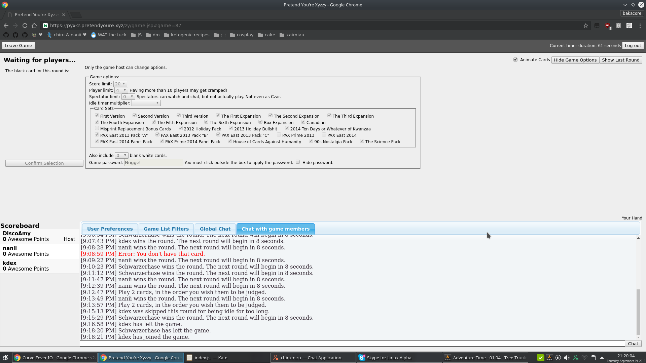Toggle the PAX Prime 2013 card set
Viewport: 646px width, 363px height.
point(279,135)
